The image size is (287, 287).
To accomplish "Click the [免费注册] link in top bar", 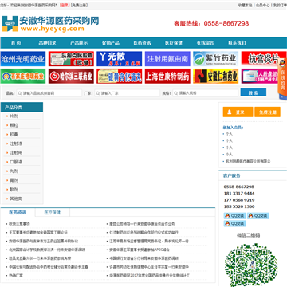I will tap(79, 5).
